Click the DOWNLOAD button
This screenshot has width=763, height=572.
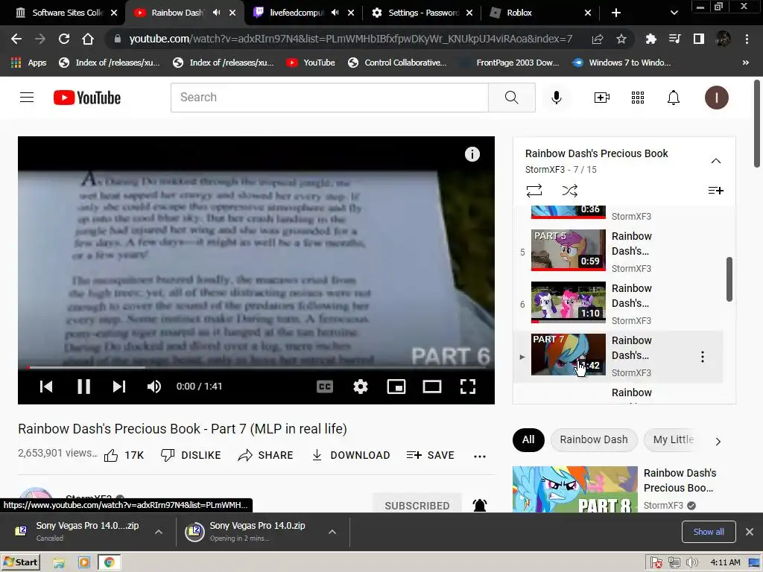351,455
